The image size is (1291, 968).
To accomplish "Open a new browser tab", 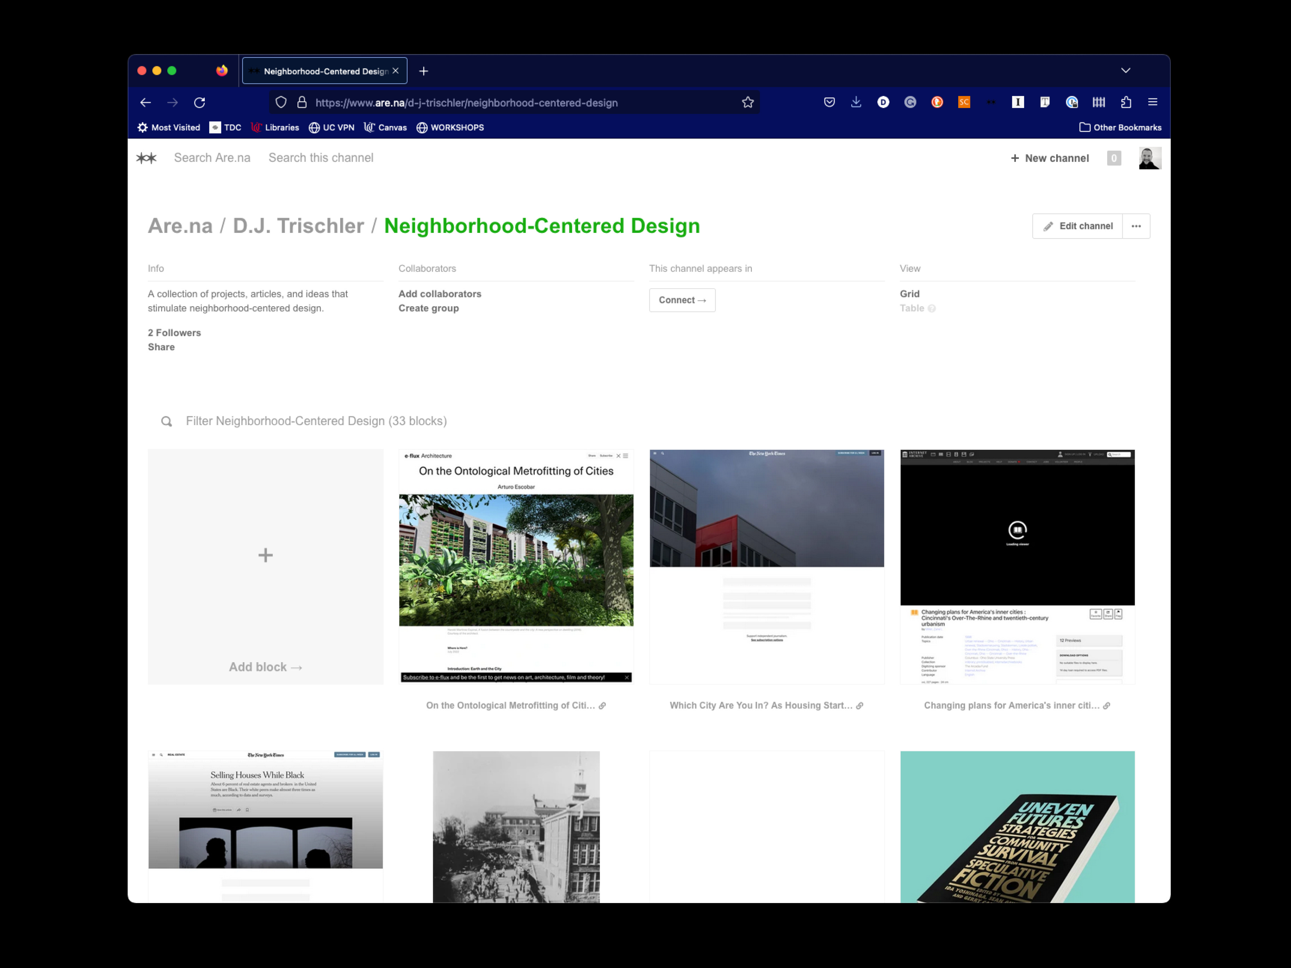I will pos(424,71).
